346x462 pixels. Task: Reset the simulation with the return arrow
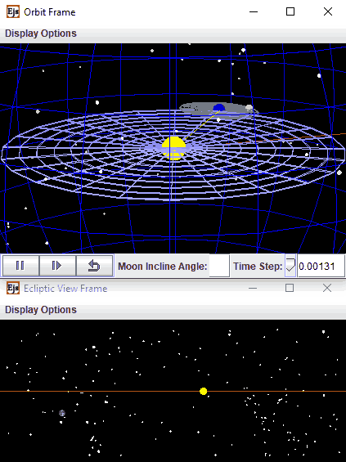coord(94,266)
